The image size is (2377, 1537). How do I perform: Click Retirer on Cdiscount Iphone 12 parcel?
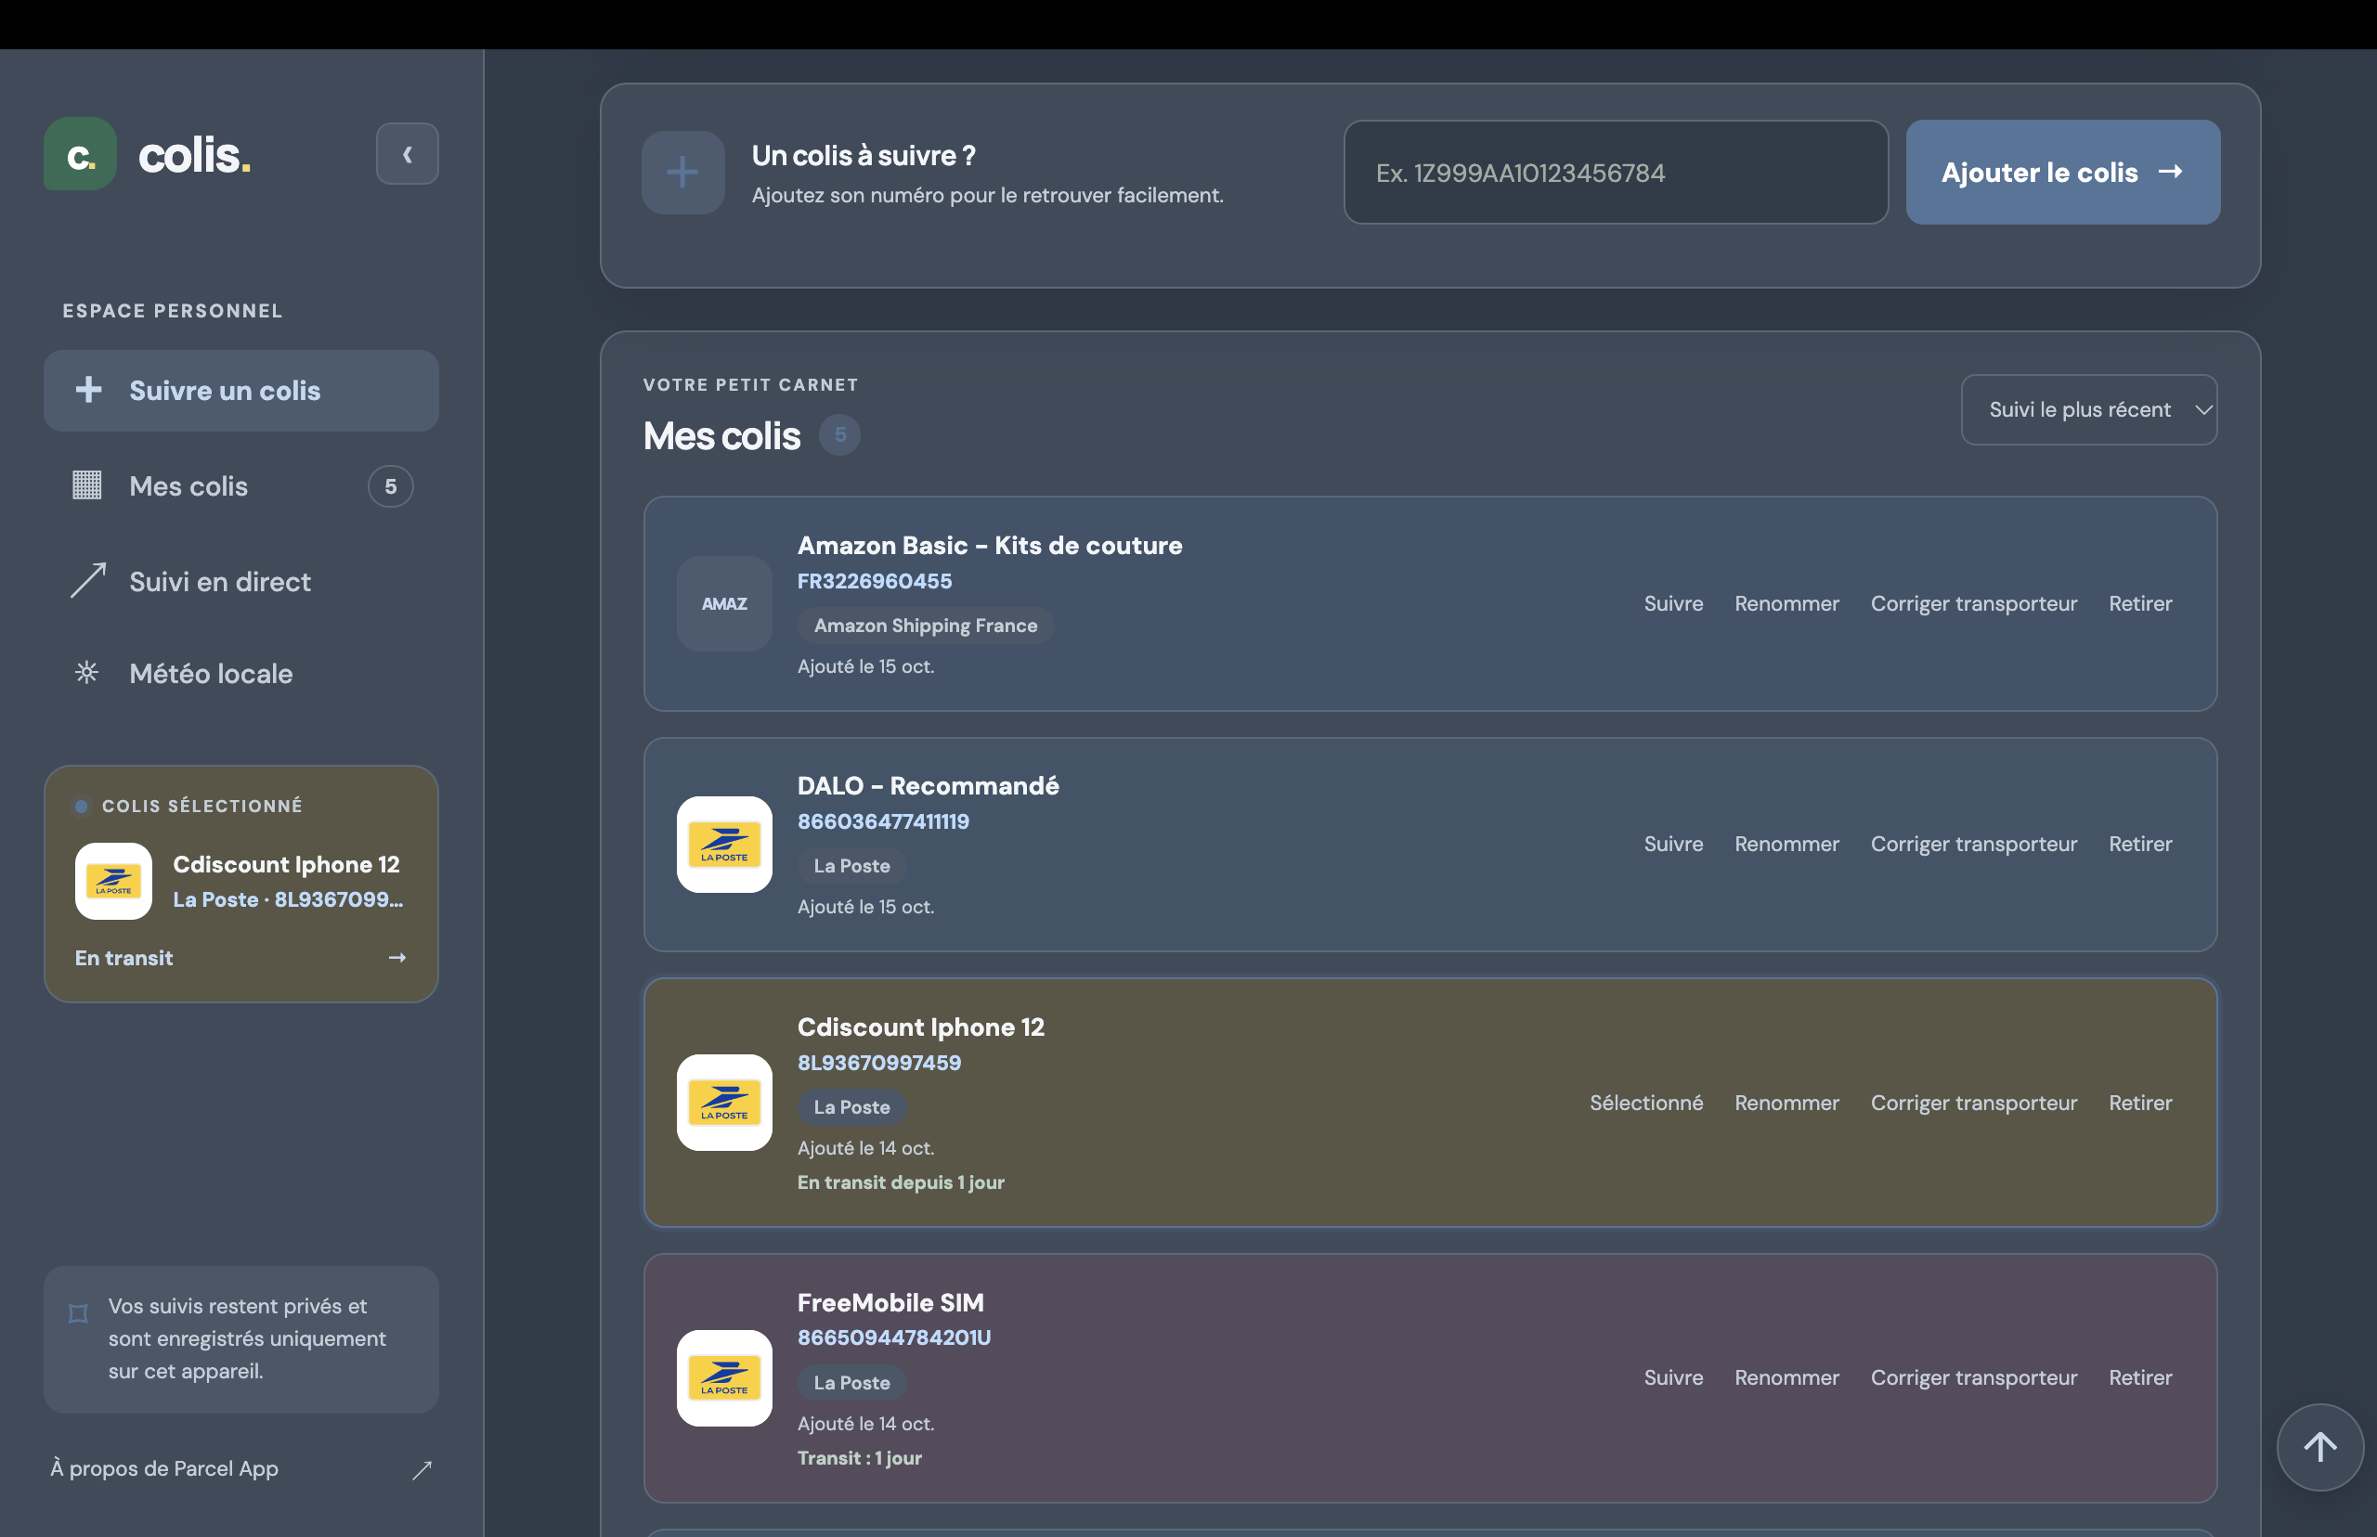coord(2139,1103)
